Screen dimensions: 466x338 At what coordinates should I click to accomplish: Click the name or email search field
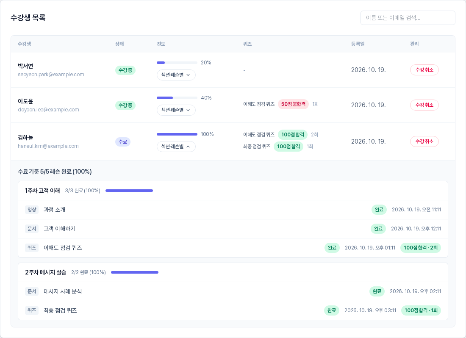click(x=408, y=18)
